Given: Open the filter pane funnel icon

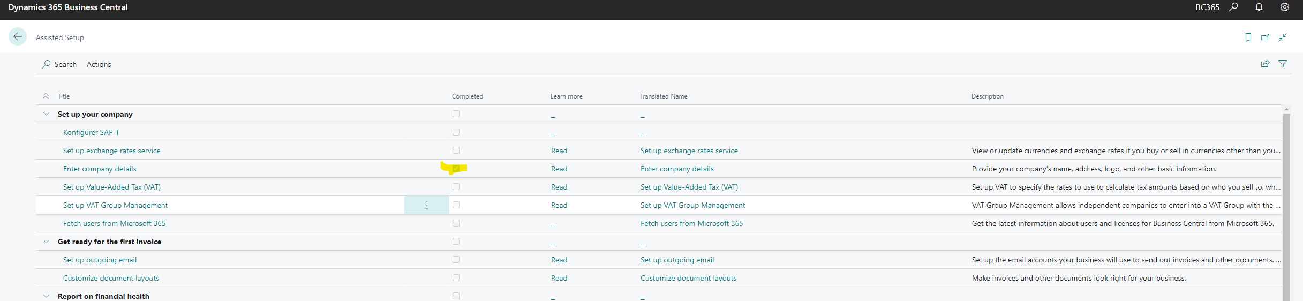Looking at the screenshot, I should coord(1283,64).
